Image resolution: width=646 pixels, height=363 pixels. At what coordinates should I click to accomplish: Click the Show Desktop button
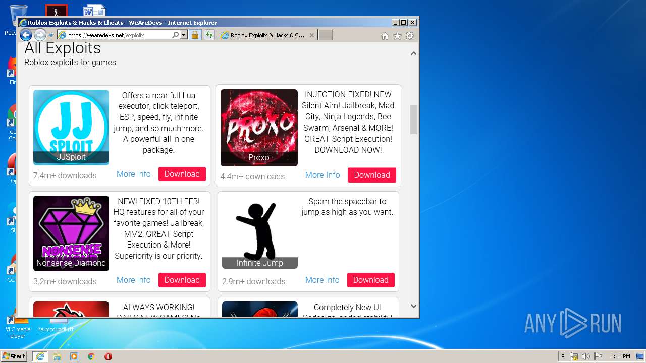click(x=641, y=356)
